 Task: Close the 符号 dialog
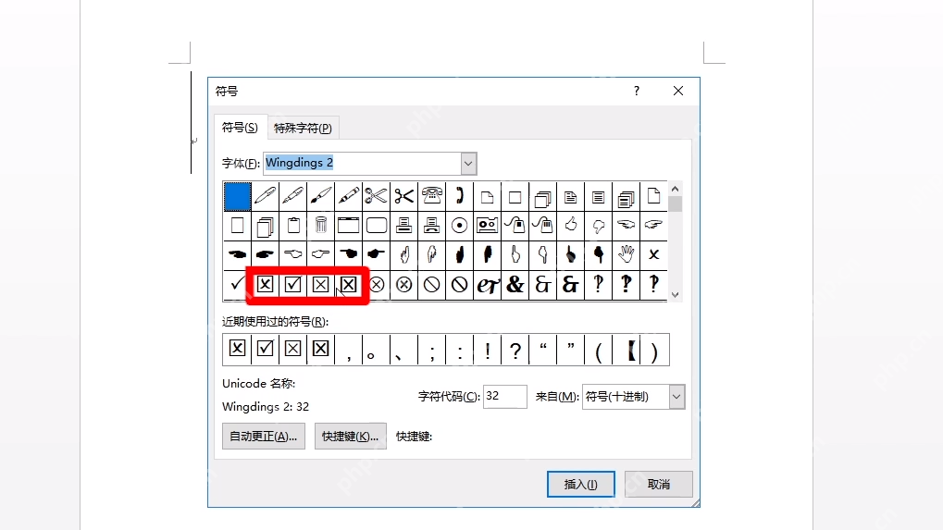click(678, 91)
